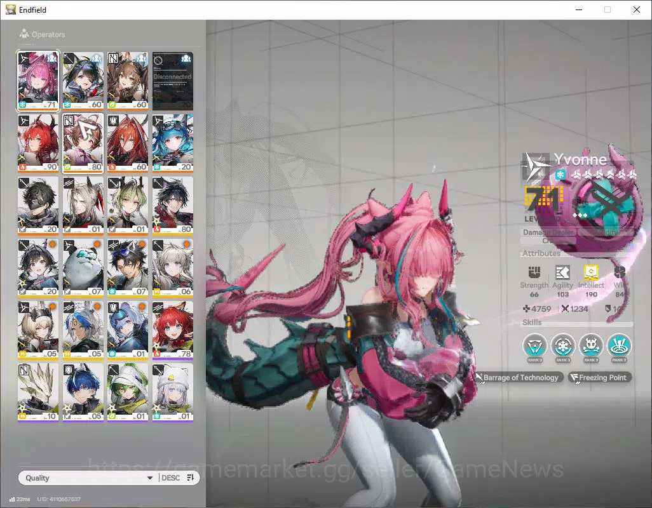The height and width of the screenshot is (508, 652).
Task: Select the long red-haired defender level 60
Action: pos(128,144)
